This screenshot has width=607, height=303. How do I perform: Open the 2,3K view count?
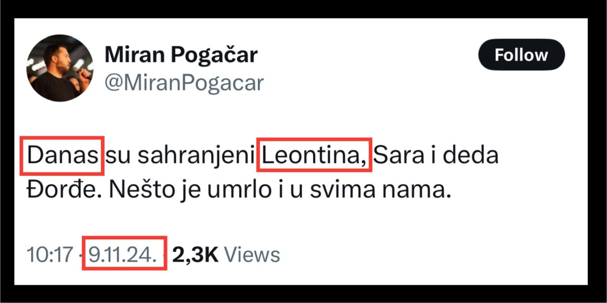(x=195, y=255)
